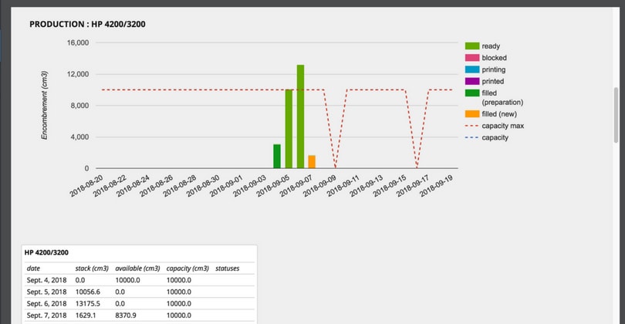Click the statuses column header

227,268
